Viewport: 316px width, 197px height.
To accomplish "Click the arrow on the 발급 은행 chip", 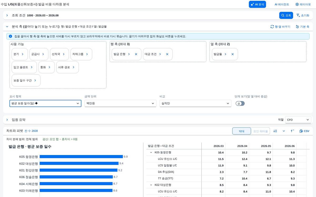I will pos(129,54).
